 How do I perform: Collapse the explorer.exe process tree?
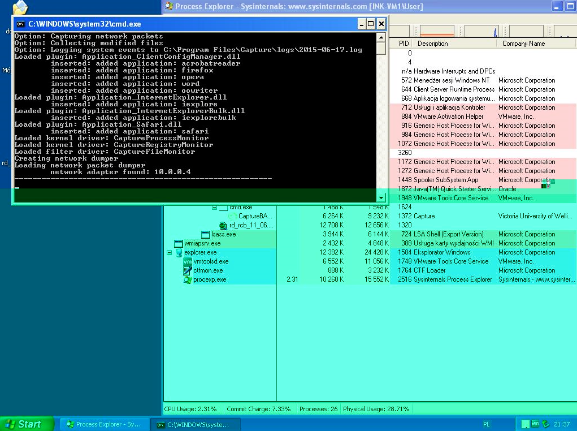click(170, 253)
